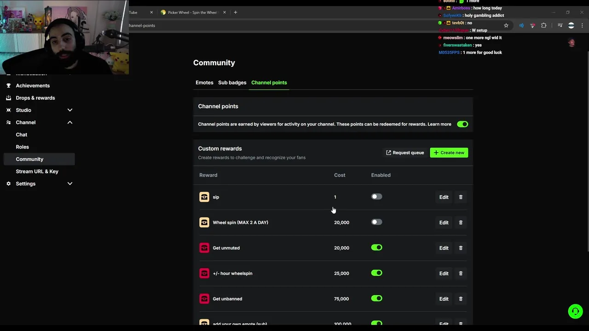Open the Request queue link

pyautogui.click(x=405, y=153)
